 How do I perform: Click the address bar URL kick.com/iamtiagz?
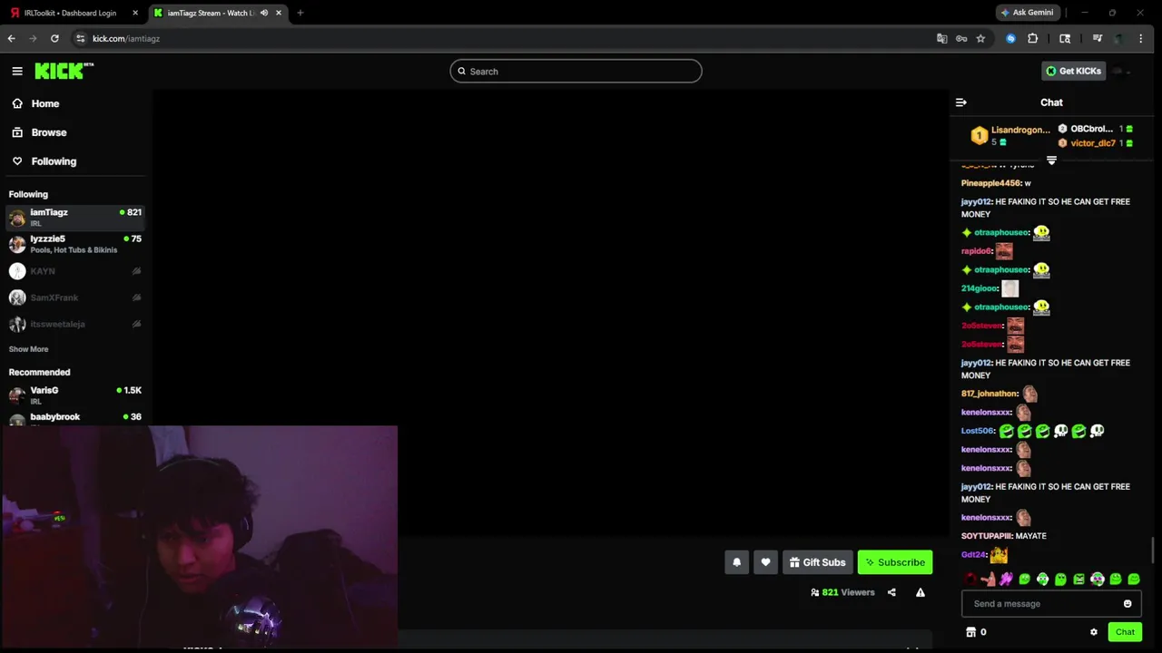pyautogui.click(x=126, y=38)
